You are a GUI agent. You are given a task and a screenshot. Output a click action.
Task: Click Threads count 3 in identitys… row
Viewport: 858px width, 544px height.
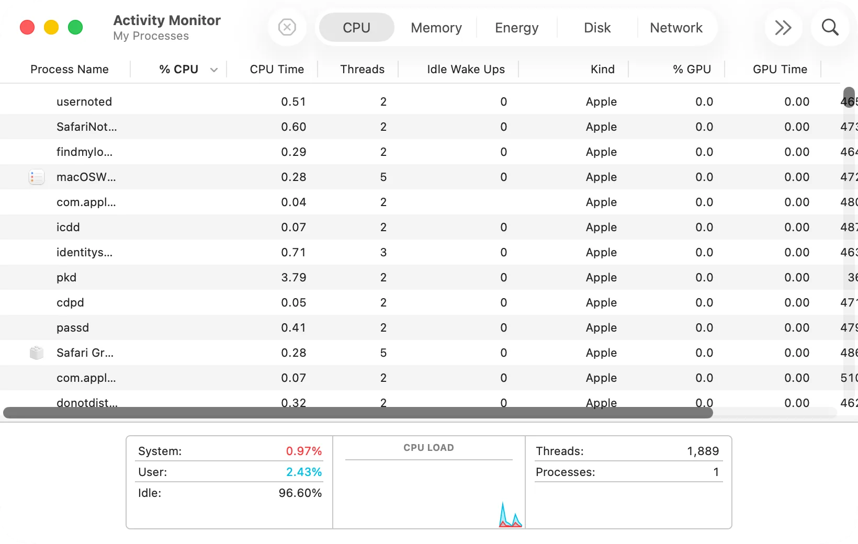tap(383, 252)
